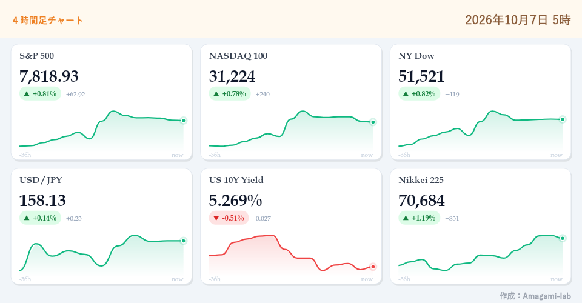Click the -36h label under S&P 500 chart
The width and height of the screenshot is (582, 303).
point(25,155)
